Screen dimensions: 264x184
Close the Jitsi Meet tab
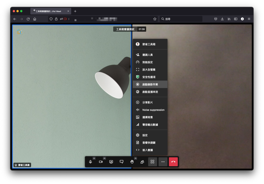[x=68, y=11]
